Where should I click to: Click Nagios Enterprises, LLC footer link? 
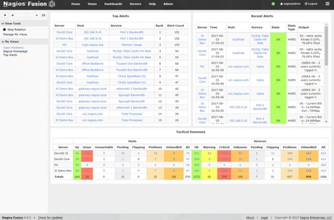click(x=316, y=218)
